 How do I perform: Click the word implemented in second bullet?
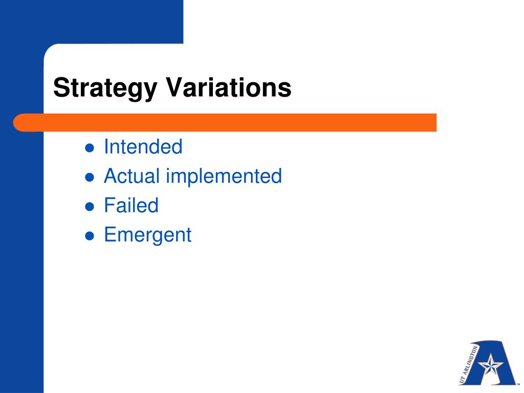224,177
